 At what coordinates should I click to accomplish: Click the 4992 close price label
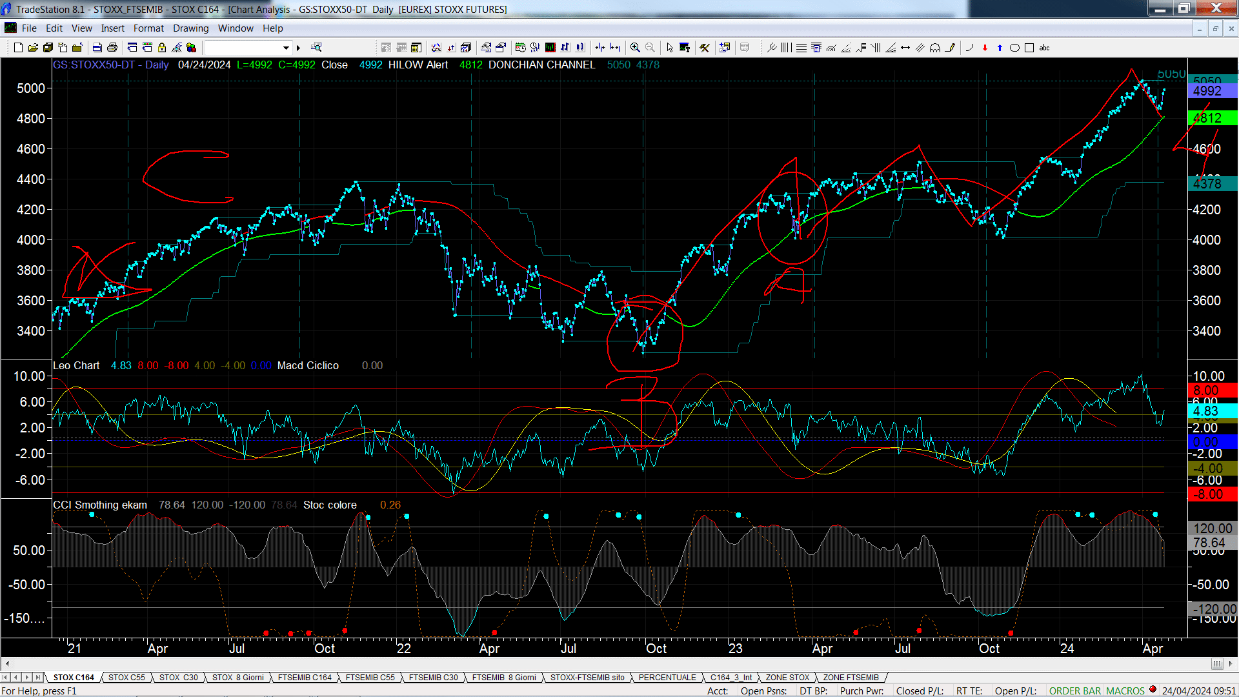(x=1212, y=91)
